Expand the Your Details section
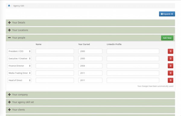This screenshot has width=181, height=116. click(91, 23)
